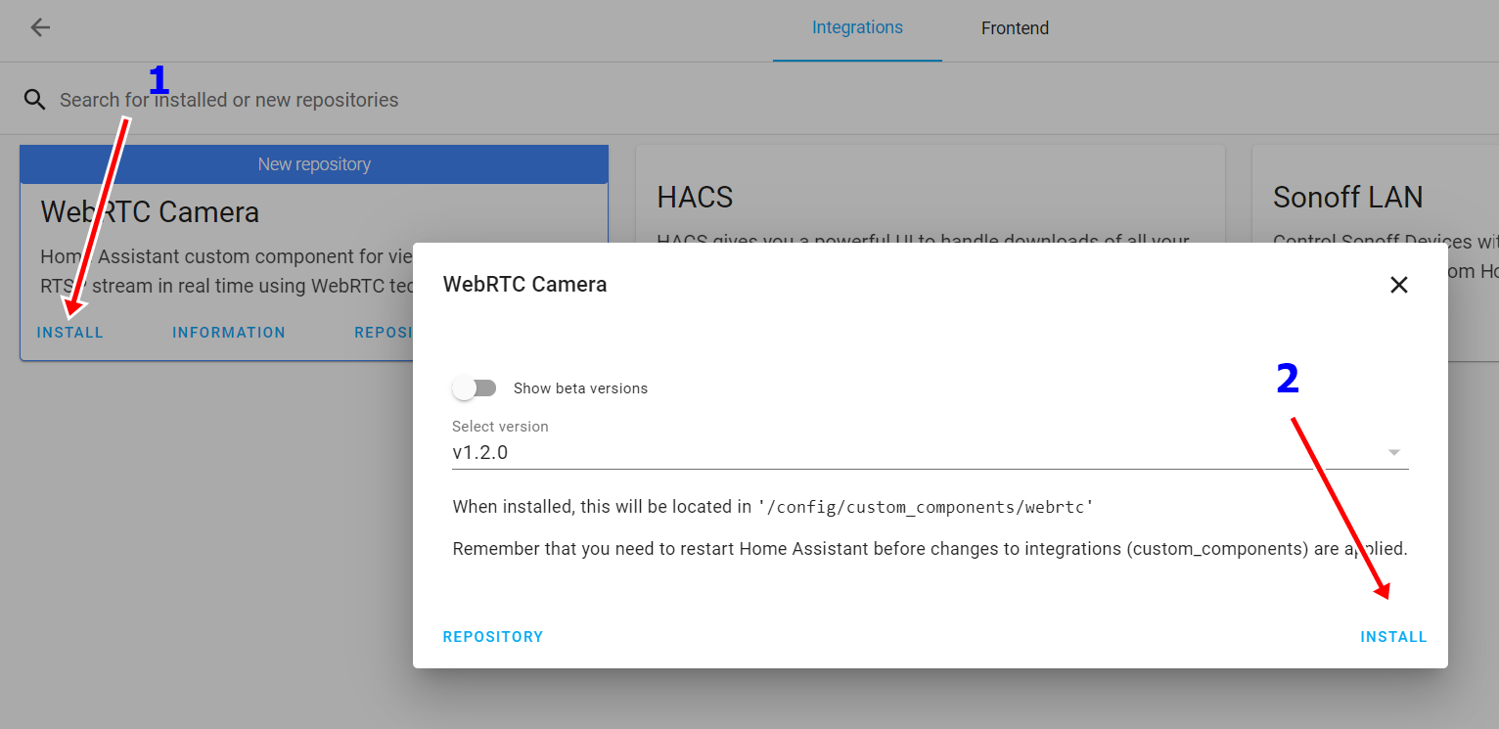Image resolution: width=1499 pixels, height=729 pixels.
Task: Close the WebRTC Camera dialog
Action: tap(1399, 285)
